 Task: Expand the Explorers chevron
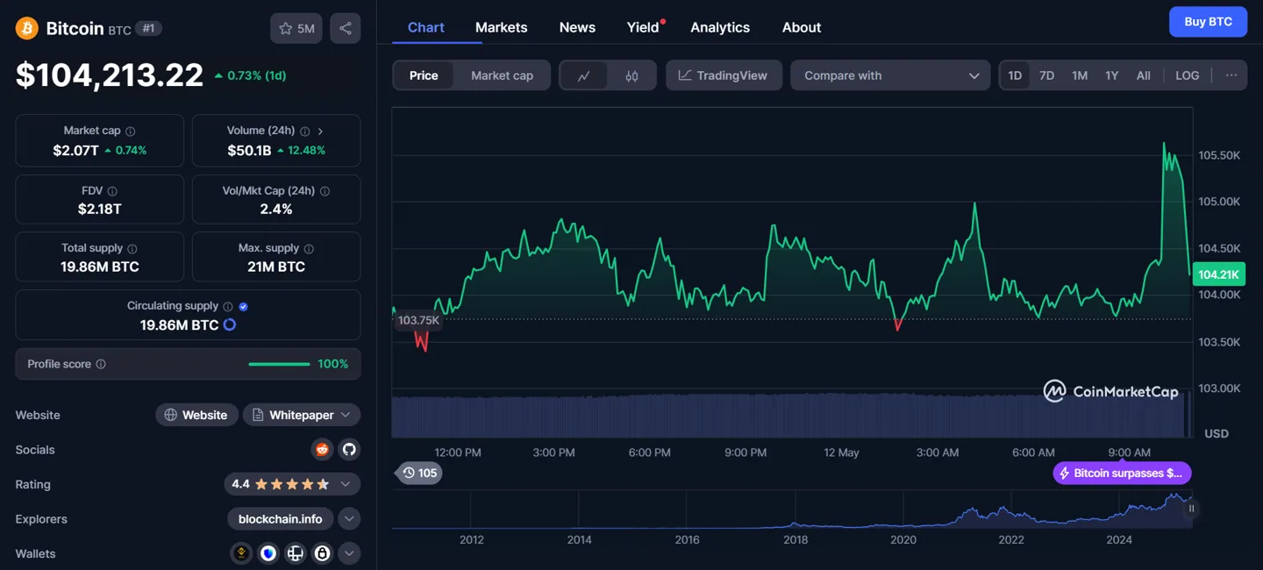(x=349, y=519)
